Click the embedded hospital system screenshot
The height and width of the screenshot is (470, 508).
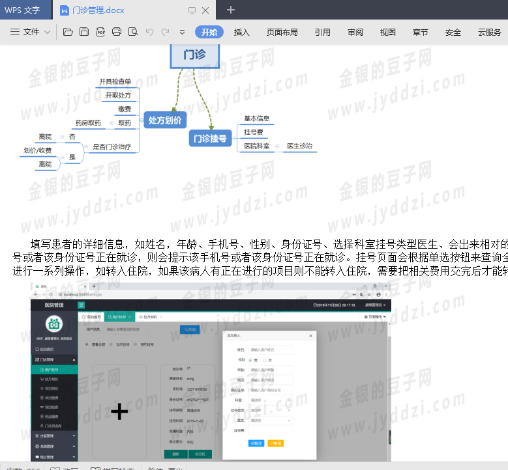point(211,372)
